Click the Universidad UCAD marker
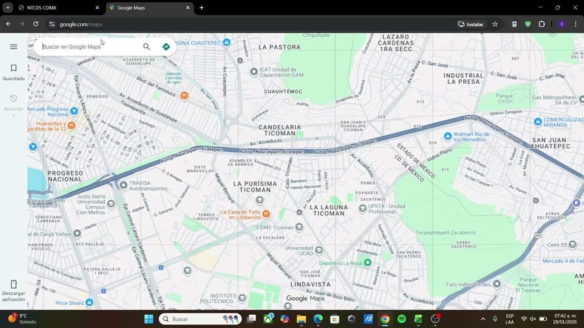This screenshot has height=328, width=584. click(319, 250)
